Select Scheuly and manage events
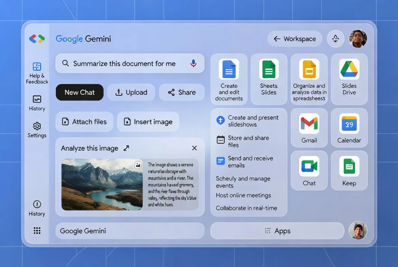Viewport: 398px width, 267px height. coord(243,182)
